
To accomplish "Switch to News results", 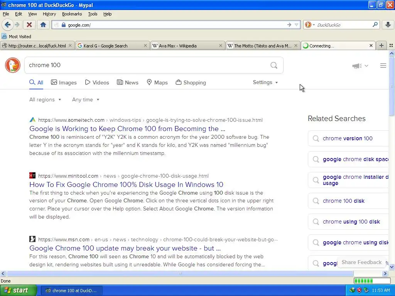I will tap(127, 82).
